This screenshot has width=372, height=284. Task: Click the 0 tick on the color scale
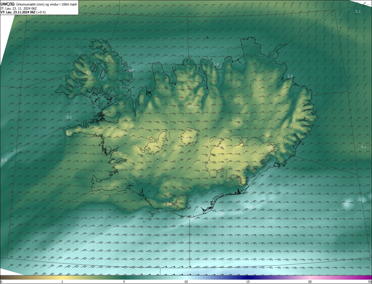click(x=1, y=282)
